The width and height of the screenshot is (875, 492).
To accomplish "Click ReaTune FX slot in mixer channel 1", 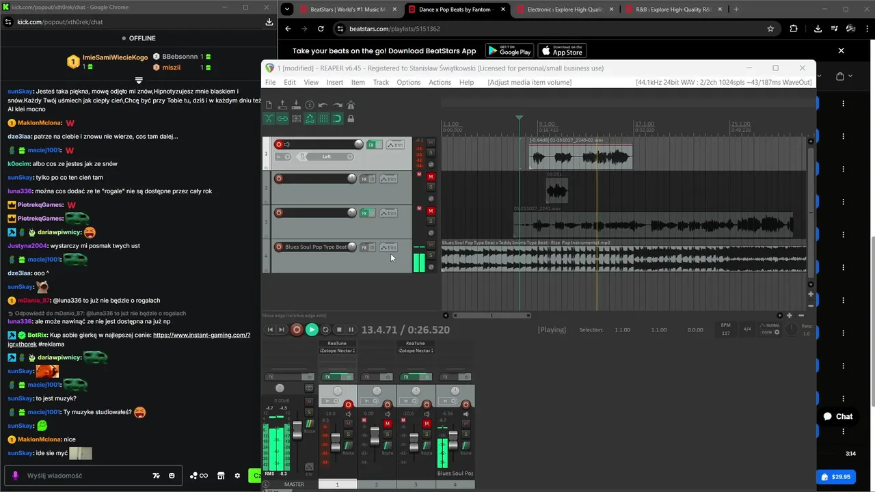I will tap(337, 343).
